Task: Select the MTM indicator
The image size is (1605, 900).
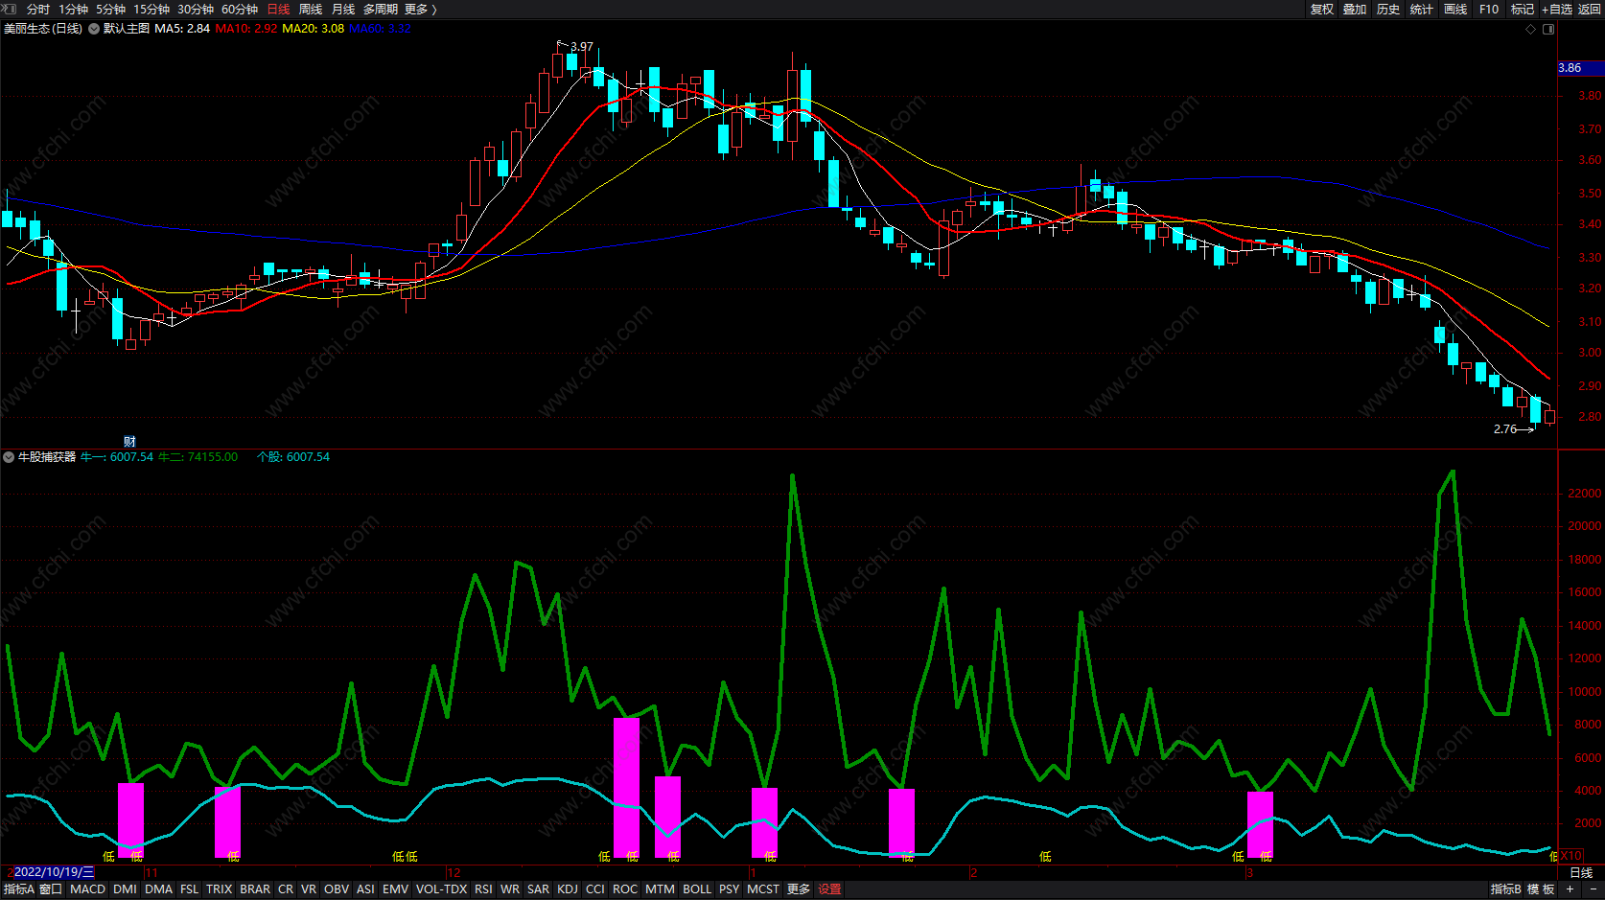Action: pyautogui.click(x=660, y=889)
